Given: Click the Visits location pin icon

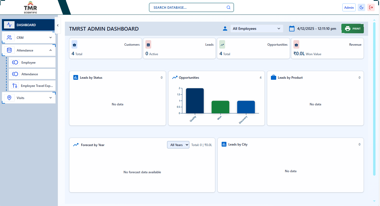Looking at the screenshot, I should (x=9, y=98).
